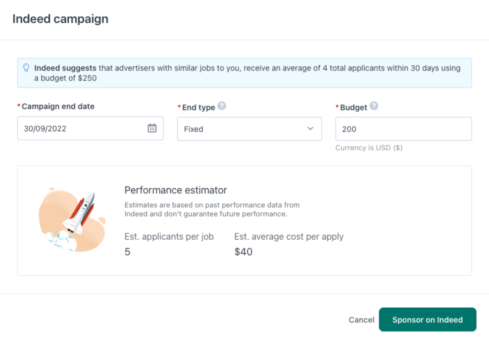This screenshot has width=489, height=344.
Task: Open the Fixed end type dropdown
Action: [x=250, y=129]
